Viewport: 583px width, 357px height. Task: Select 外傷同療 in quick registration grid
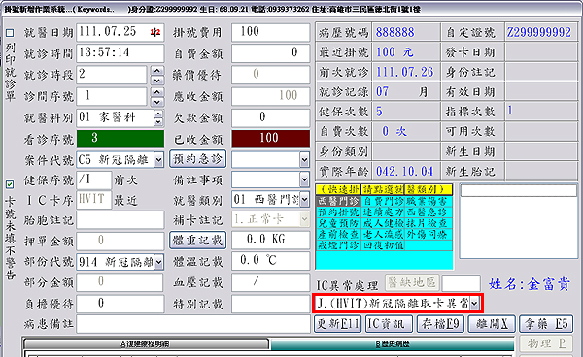tap(429, 235)
